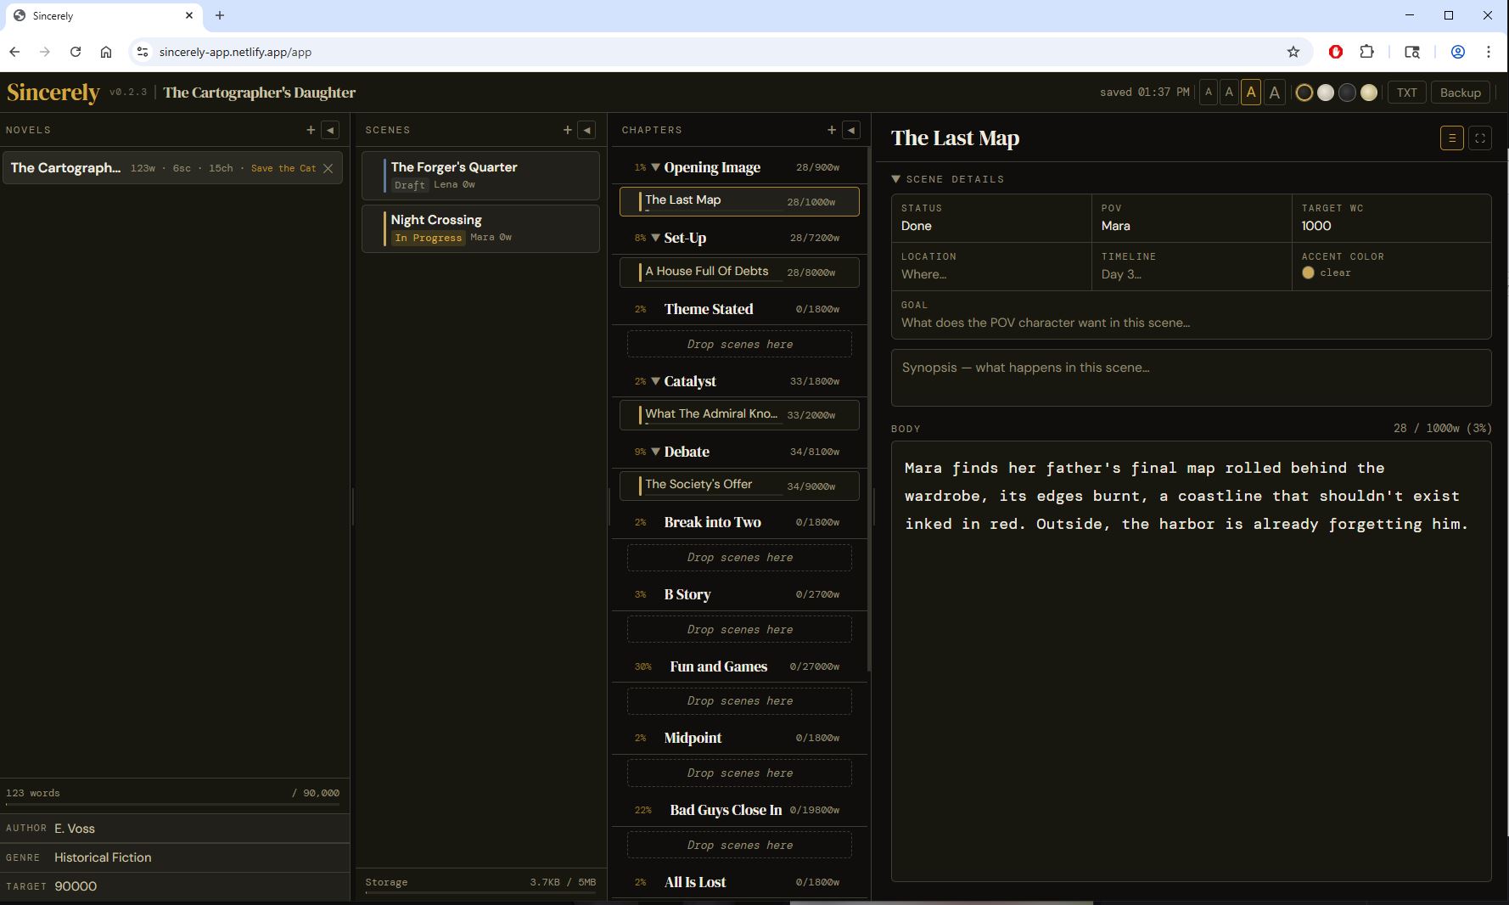Select the smallest font size A
Image resolution: width=1509 pixels, height=905 pixels.
pyautogui.click(x=1209, y=93)
